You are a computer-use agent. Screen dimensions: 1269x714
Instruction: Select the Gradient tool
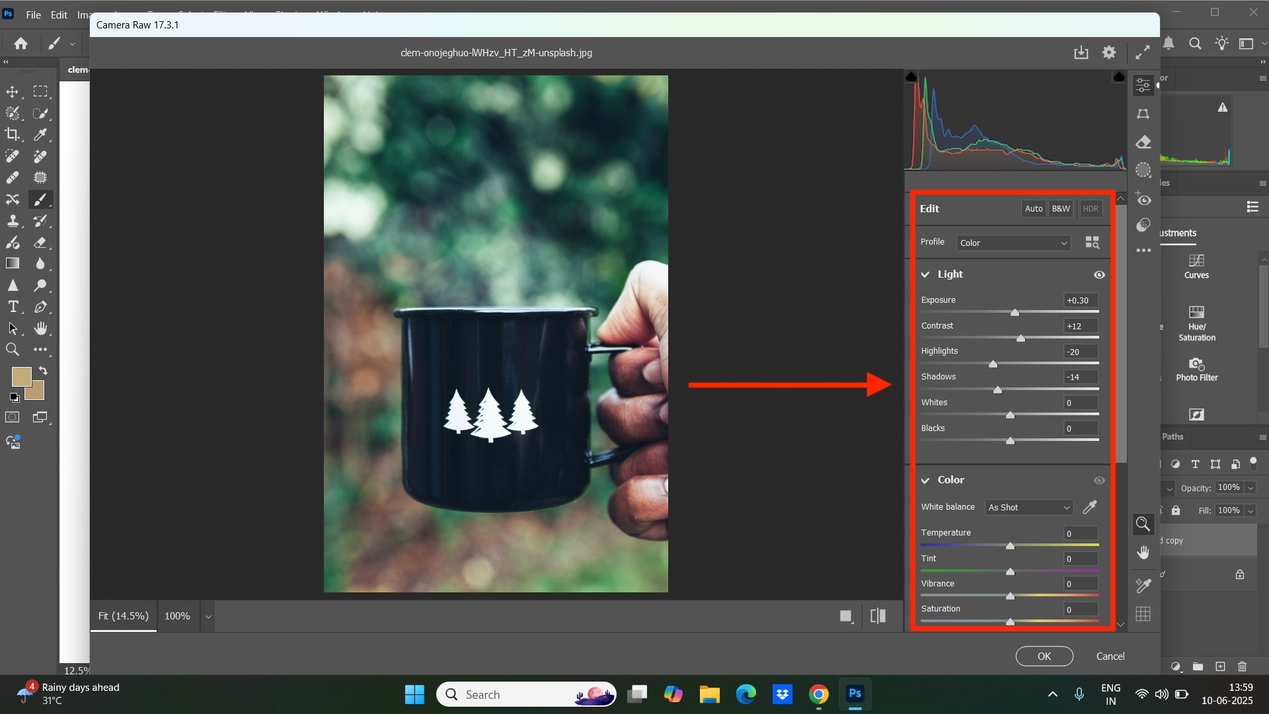click(x=13, y=264)
